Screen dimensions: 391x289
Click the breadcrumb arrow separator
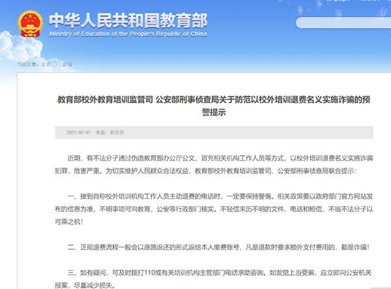56,65
